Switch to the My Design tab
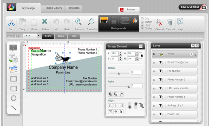209x126 pixels. click(28, 8)
